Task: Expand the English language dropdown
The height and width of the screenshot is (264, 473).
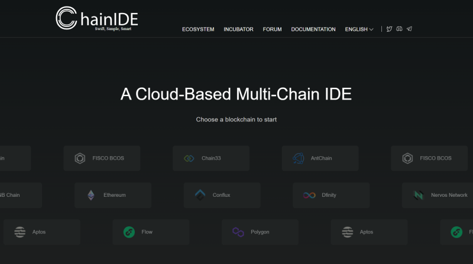Action: [x=356, y=29]
